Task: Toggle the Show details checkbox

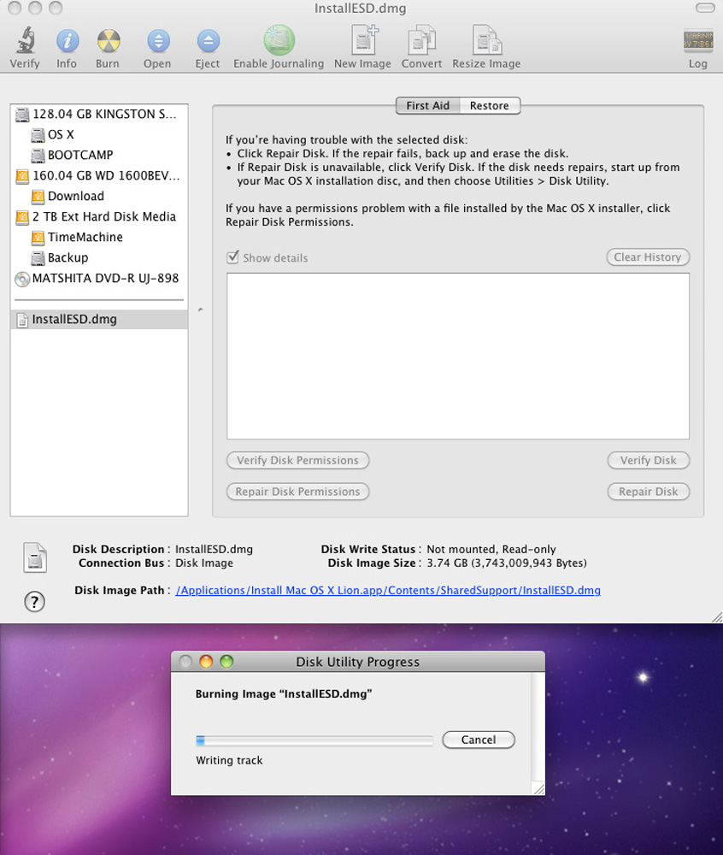Action: [232, 257]
